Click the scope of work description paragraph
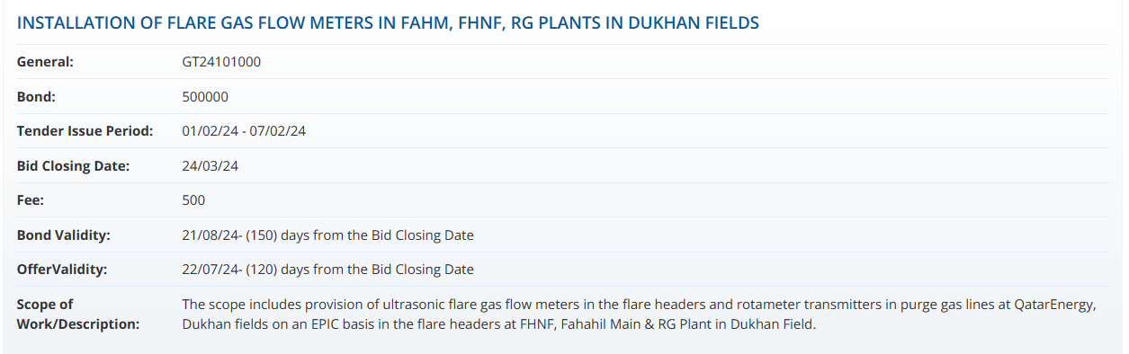 [639, 314]
